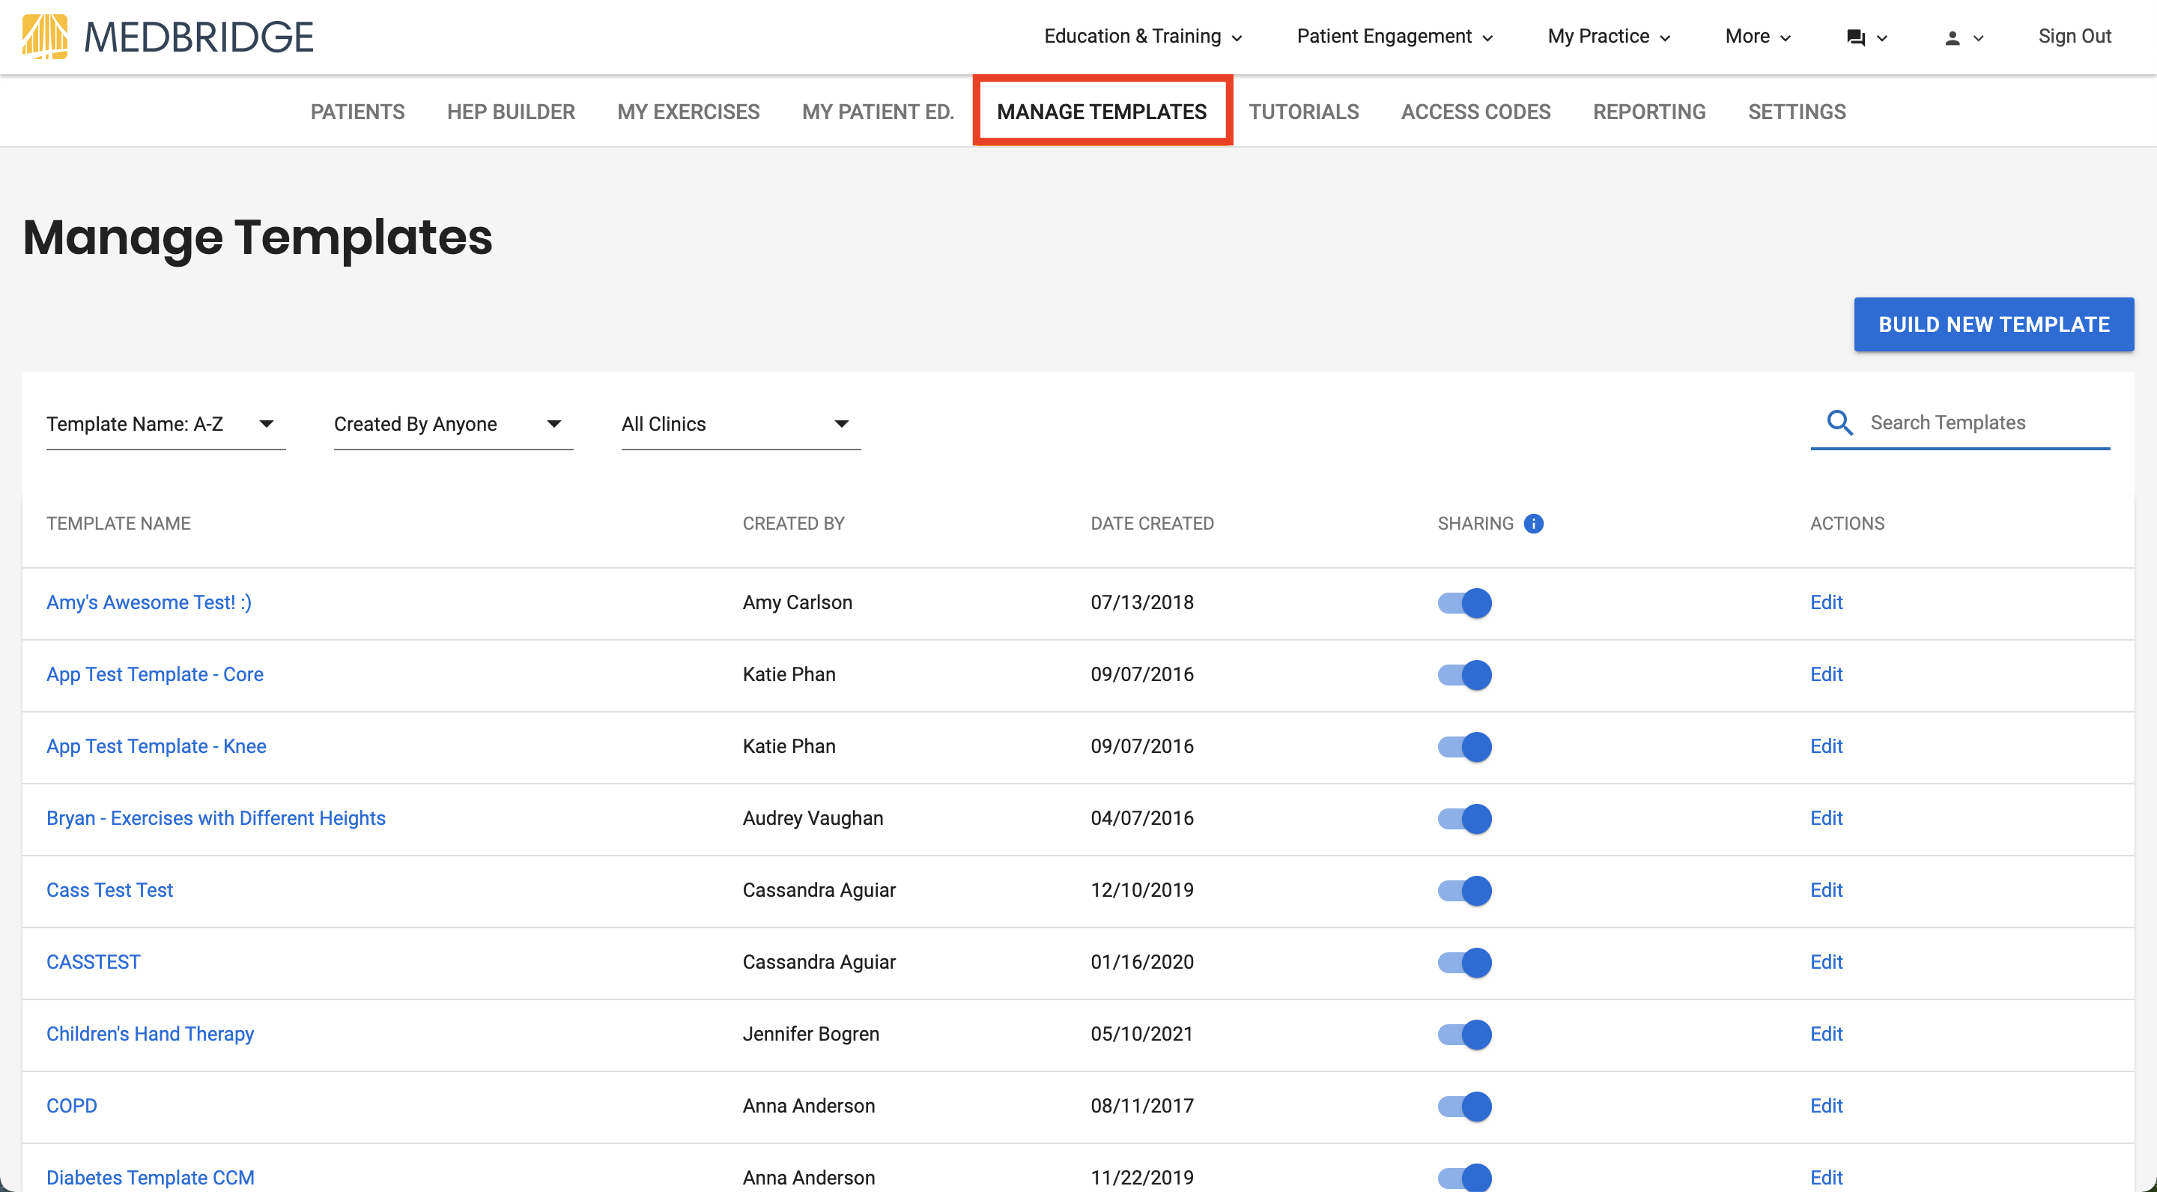The image size is (2157, 1192).
Task: Toggle sharing for Bryan - Exercises with Different Heights
Action: point(1464,819)
